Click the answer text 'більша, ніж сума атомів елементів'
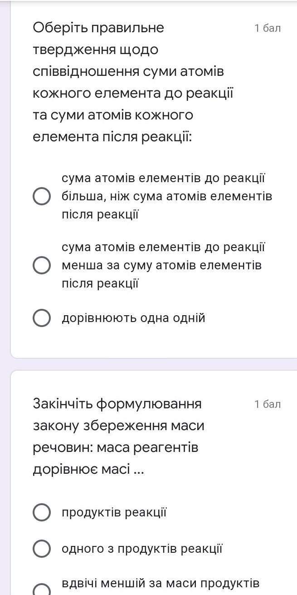The height and width of the screenshot is (595, 297). pos(167,197)
